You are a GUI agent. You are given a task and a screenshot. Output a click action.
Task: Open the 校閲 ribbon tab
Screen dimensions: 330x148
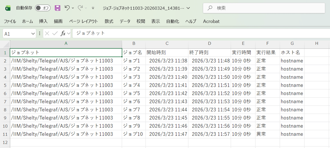tap(141, 21)
